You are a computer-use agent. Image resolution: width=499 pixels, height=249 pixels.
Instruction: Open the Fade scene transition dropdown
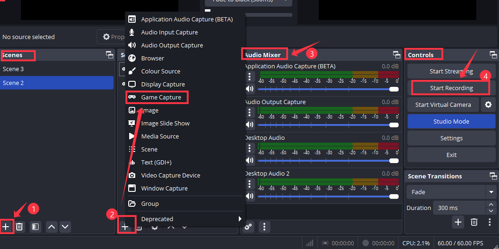[451, 192]
